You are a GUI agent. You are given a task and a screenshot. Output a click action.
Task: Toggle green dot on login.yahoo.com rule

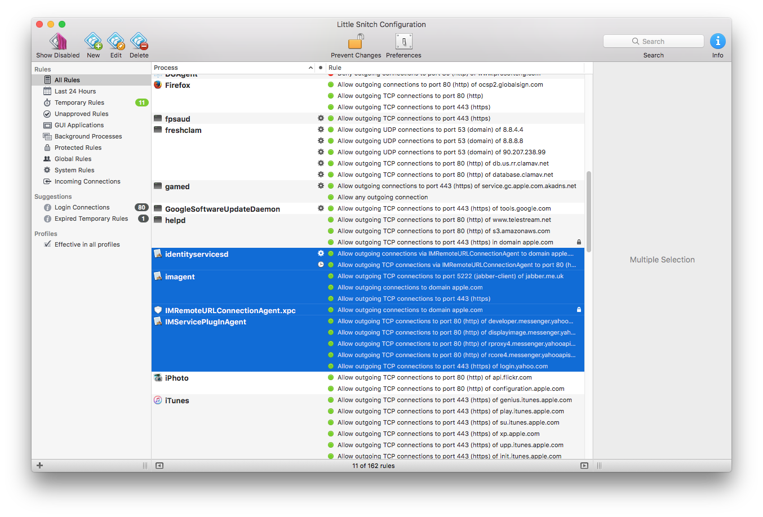tap(331, 366)
